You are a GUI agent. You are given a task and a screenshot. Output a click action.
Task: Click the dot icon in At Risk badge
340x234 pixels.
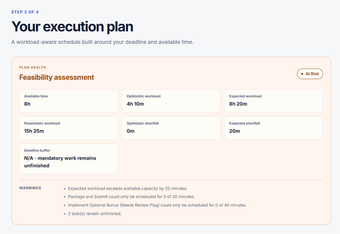302,74
